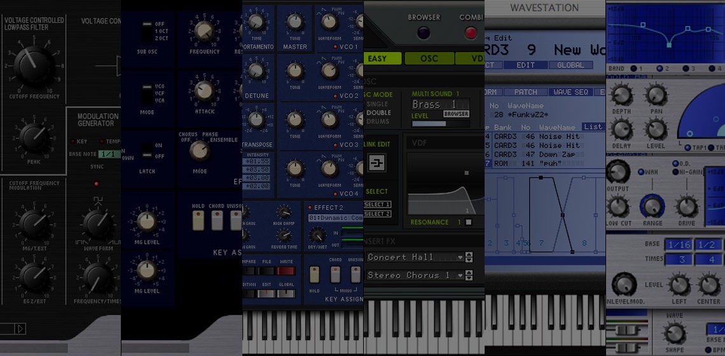Viewport: 725px width, 356px height.
Task: Select the WAH radio option
Action: 640,172
